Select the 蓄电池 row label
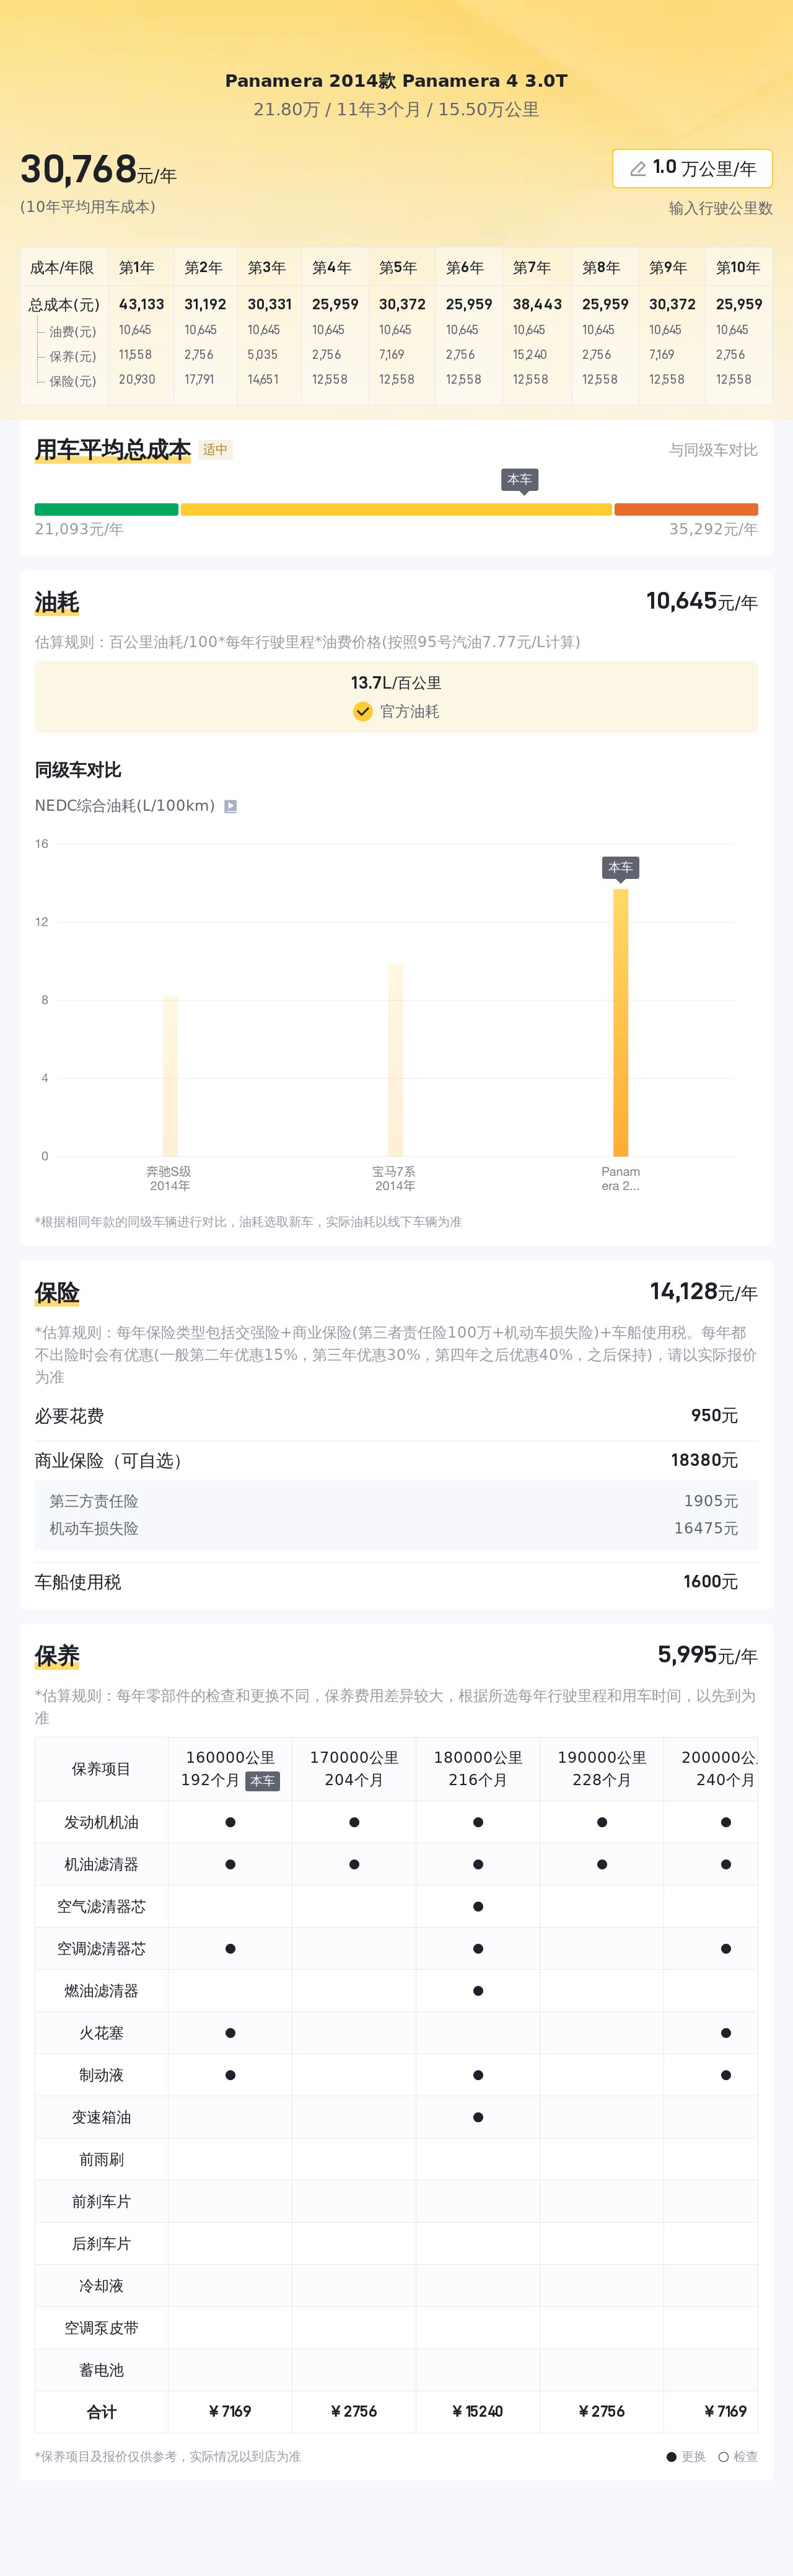The image size is (793, 2576). pyautogui.click(x=101, y=2370)
